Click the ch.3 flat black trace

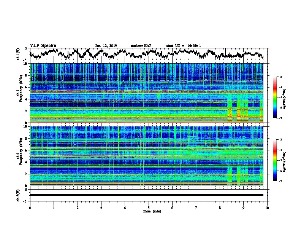[x=146, y=195]
